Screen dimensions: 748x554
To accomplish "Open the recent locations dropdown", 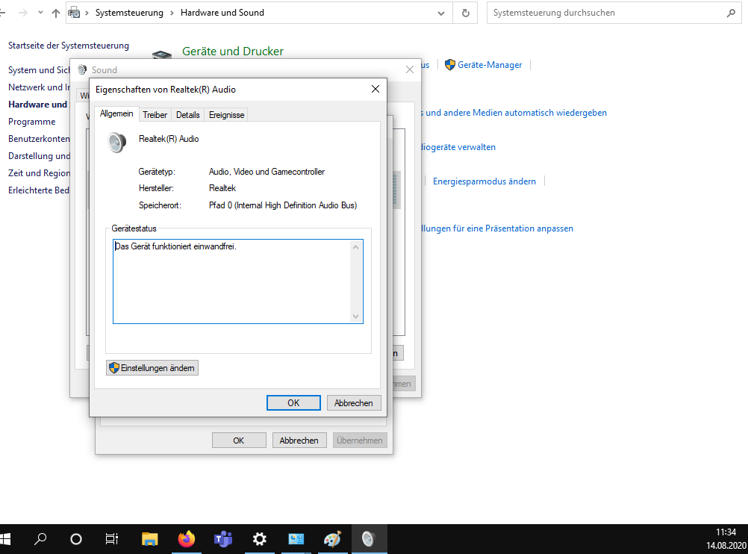I will tap(40, 13).
